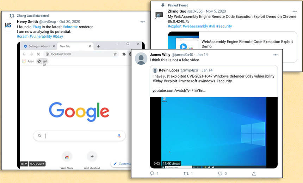Play the Windows desktop video
This screenshot has width=303, height=183.
tap(214, 132)
